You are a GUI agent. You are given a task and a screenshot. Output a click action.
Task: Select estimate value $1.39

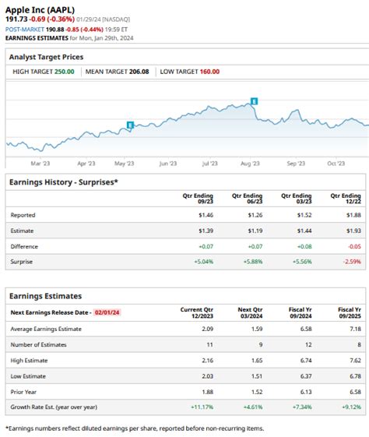point(206,231)
